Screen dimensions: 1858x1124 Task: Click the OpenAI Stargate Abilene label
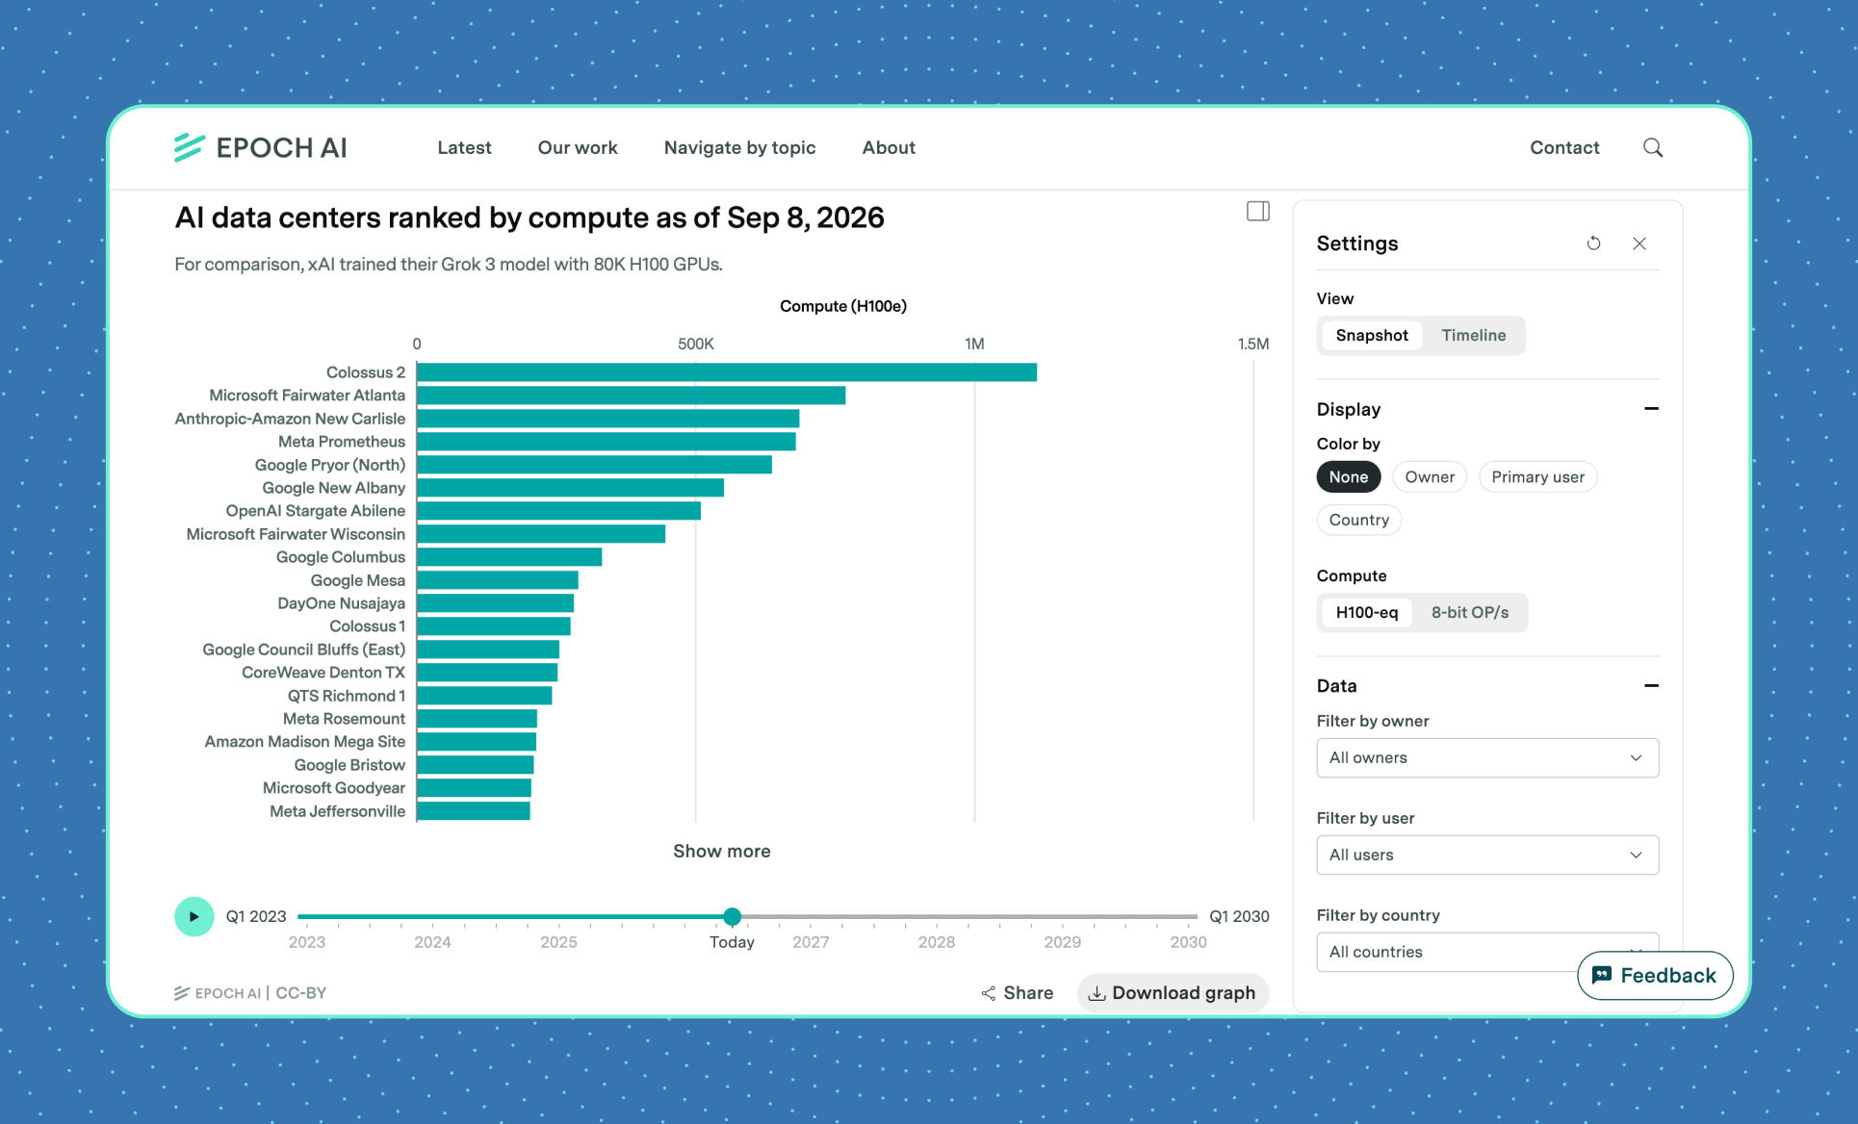click(x=316, y=511)
